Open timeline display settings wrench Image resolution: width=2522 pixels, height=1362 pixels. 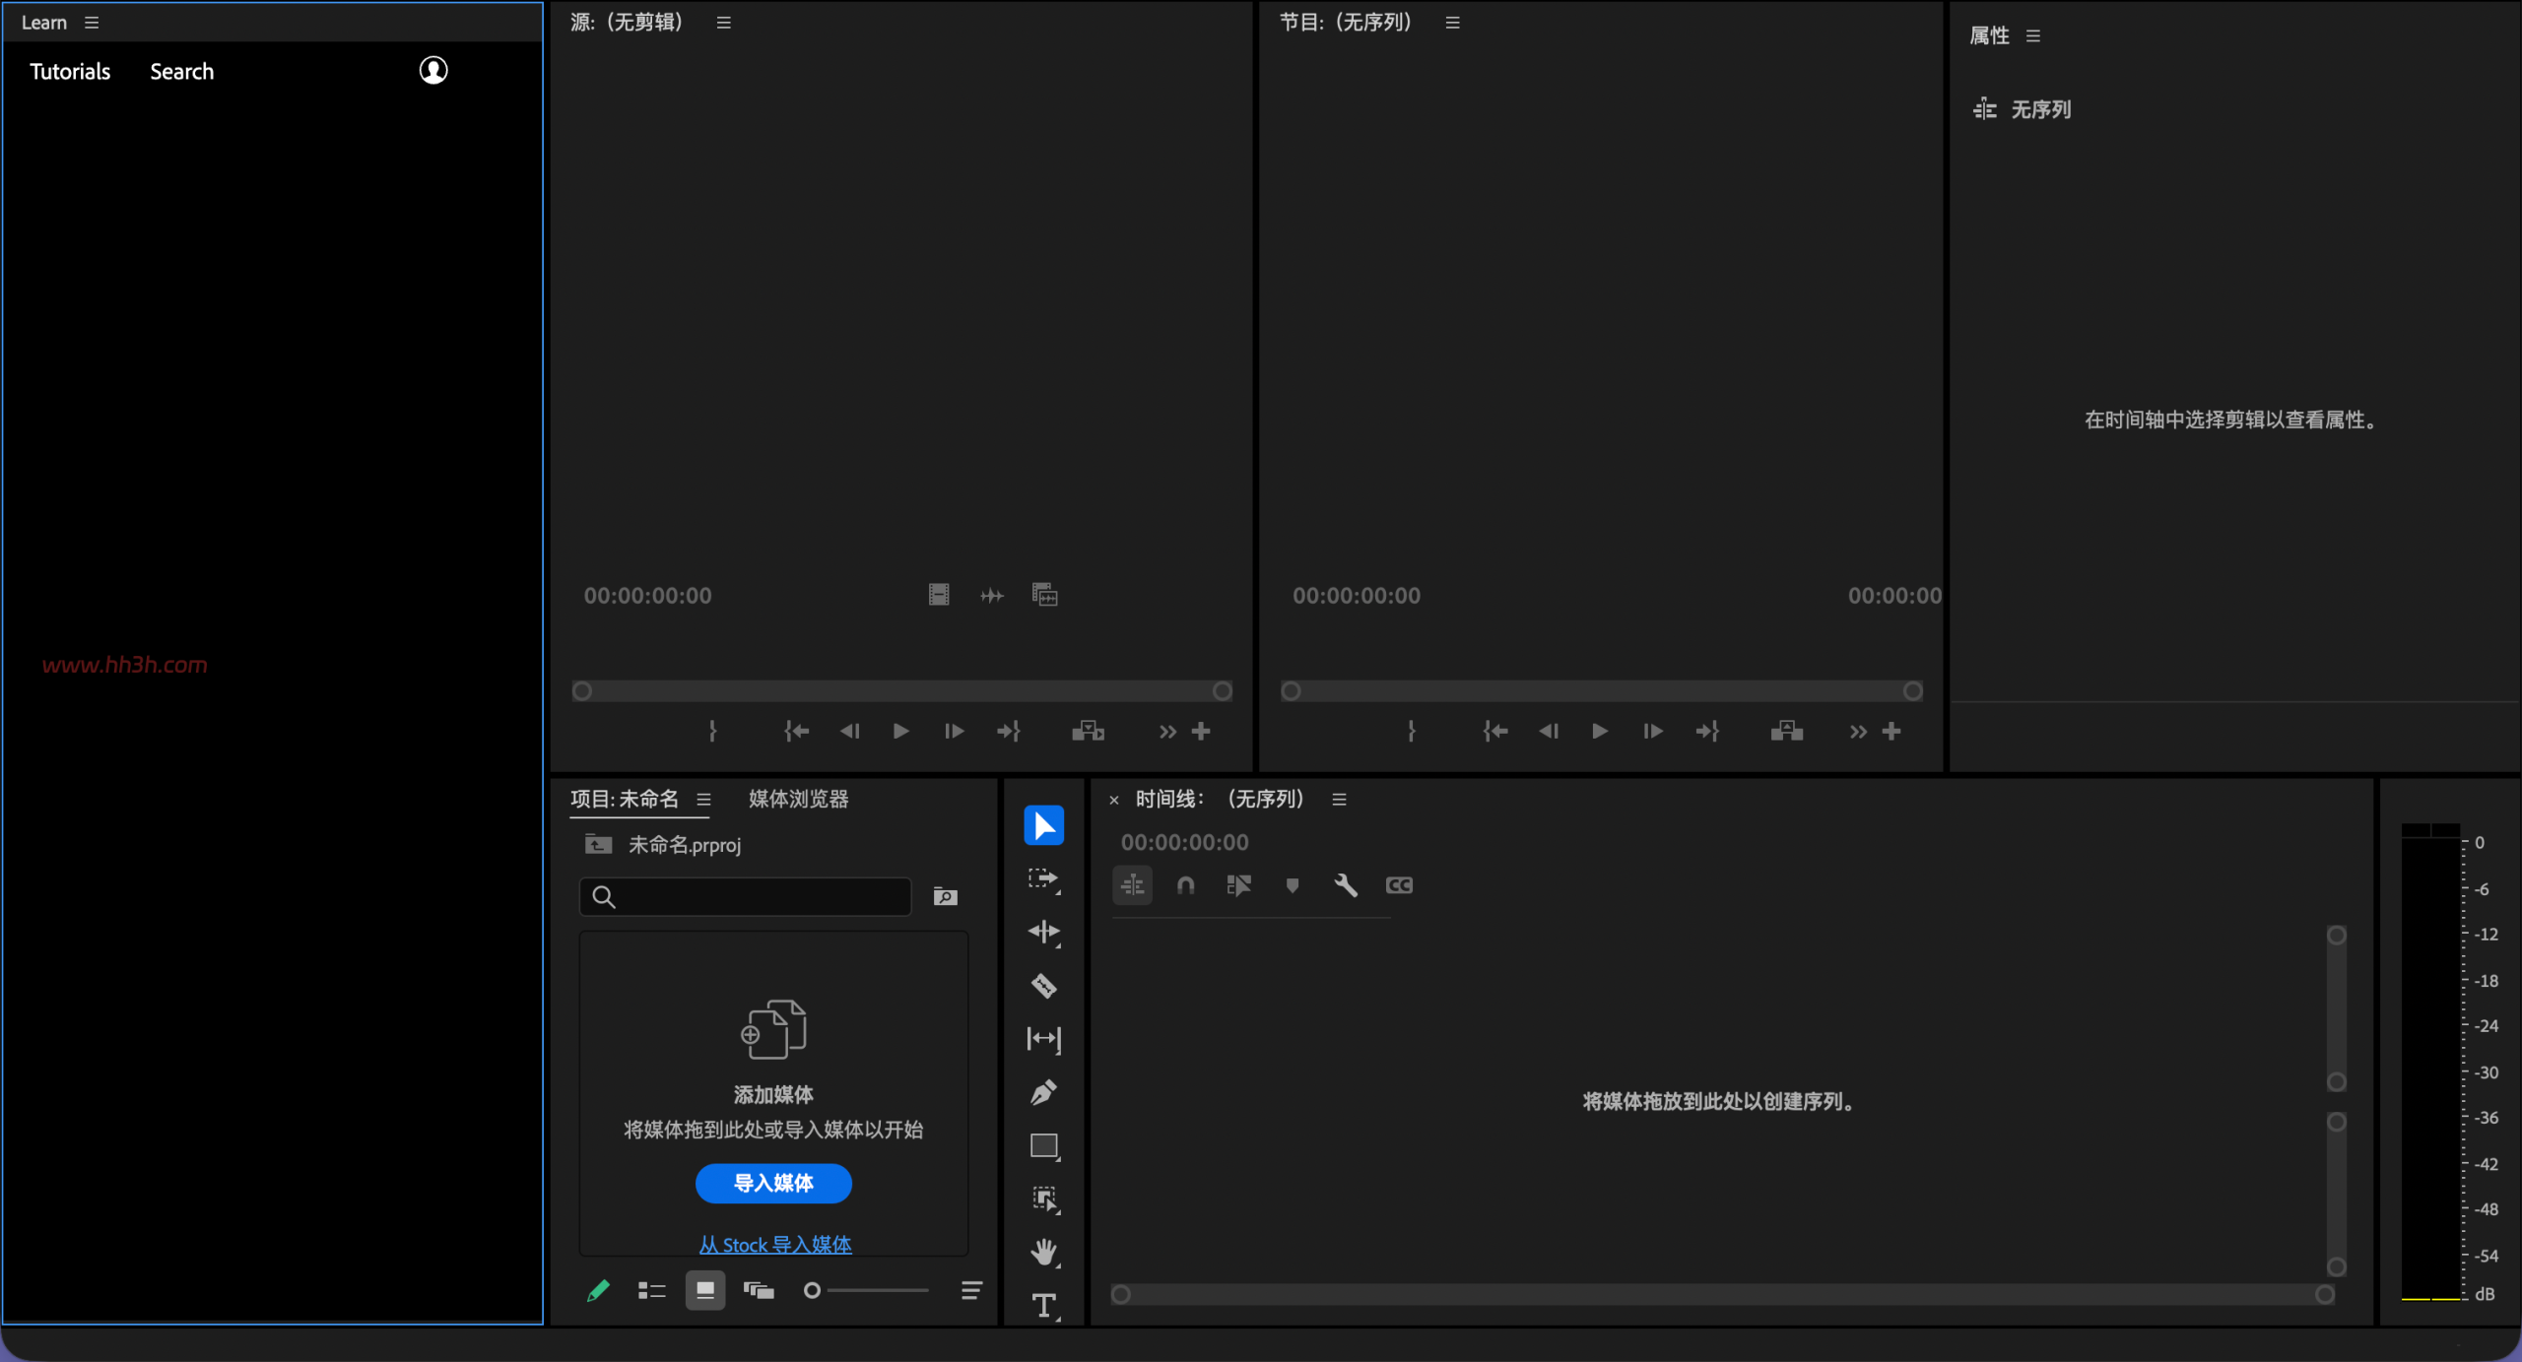[x=1346, y=885]
